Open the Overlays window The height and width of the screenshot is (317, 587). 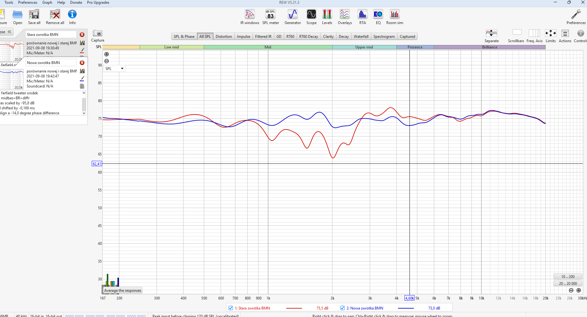pos(345,17)
